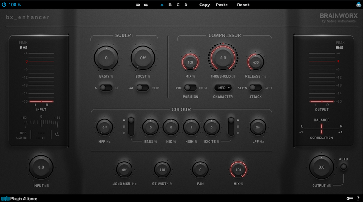The width and height of the screenshot is (363, 202).
Task: Click the Paste button
Action: (222, 5)
